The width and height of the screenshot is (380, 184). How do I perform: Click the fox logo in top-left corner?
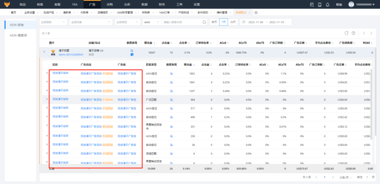click(6, 5)
